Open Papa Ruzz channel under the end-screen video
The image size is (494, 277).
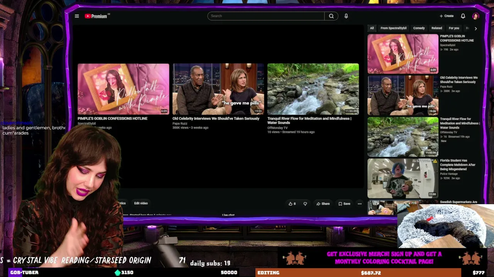tap(180, 123)
